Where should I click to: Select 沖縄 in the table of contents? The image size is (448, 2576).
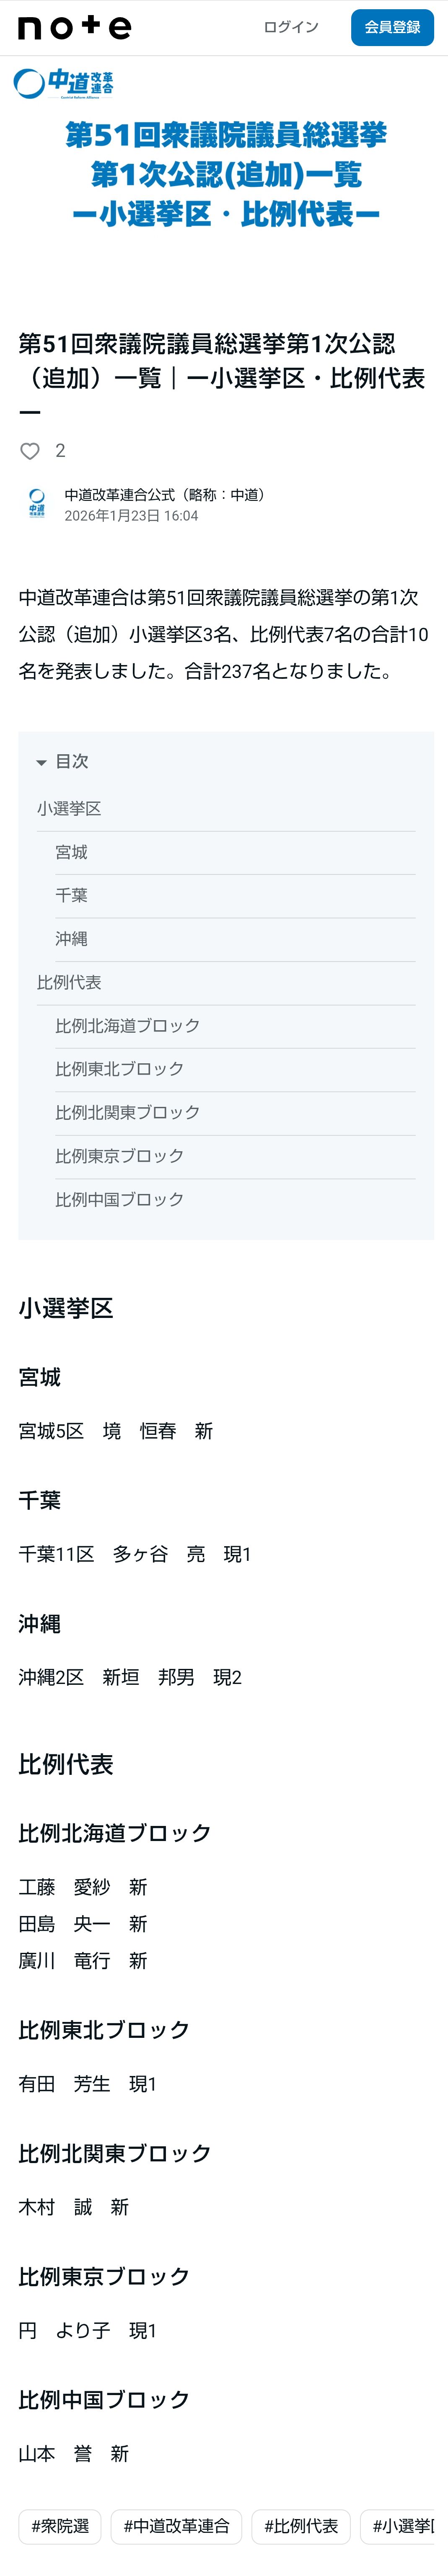[71, 938]
